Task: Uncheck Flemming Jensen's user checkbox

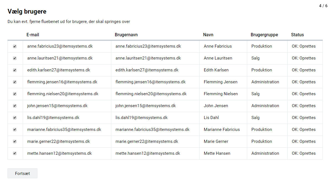Action: [x=15, y=82]
